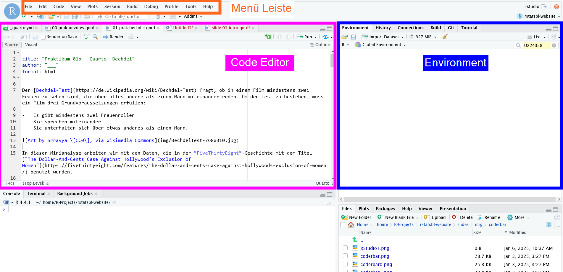563x272 pixels.
Task: Expand the Global Environment dropdown
Action: point(404,45)
